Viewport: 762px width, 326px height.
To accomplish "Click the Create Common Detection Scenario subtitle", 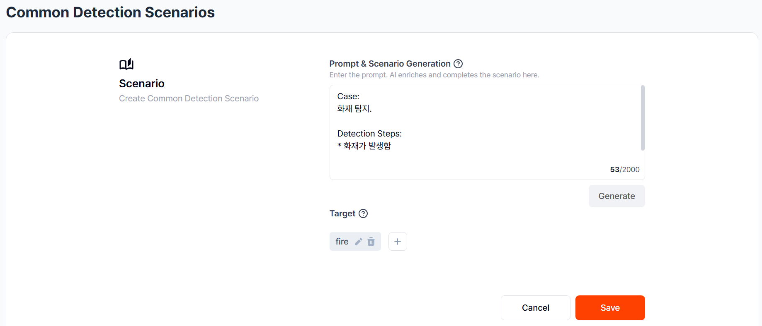I will pos(189,98).
